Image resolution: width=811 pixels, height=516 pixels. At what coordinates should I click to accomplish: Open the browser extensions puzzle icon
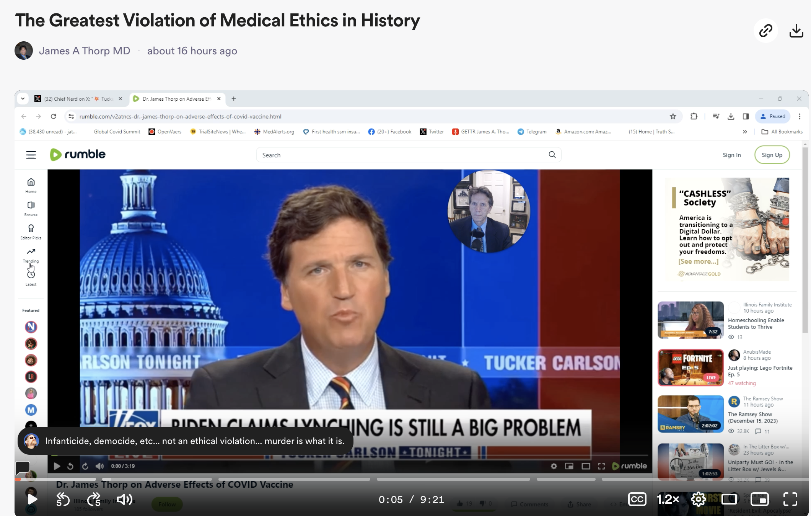[694, 116]
